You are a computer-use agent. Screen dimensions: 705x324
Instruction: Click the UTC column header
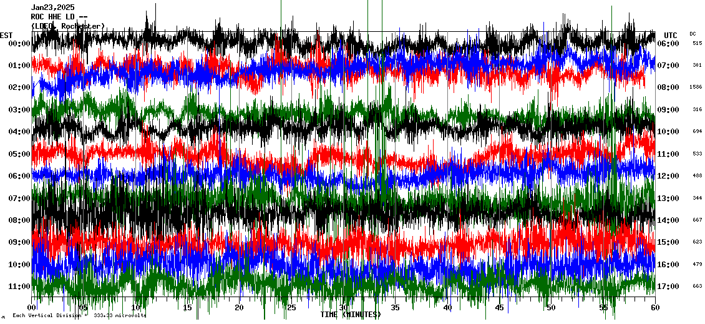point(670,35)
